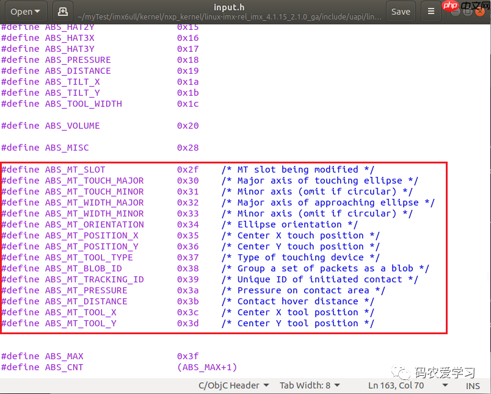This screenshot has height=394, width=491.
Task: Click ABS_MT_TOOL_Y identifier
Action: pyautogui.click(x=81, y=323)
